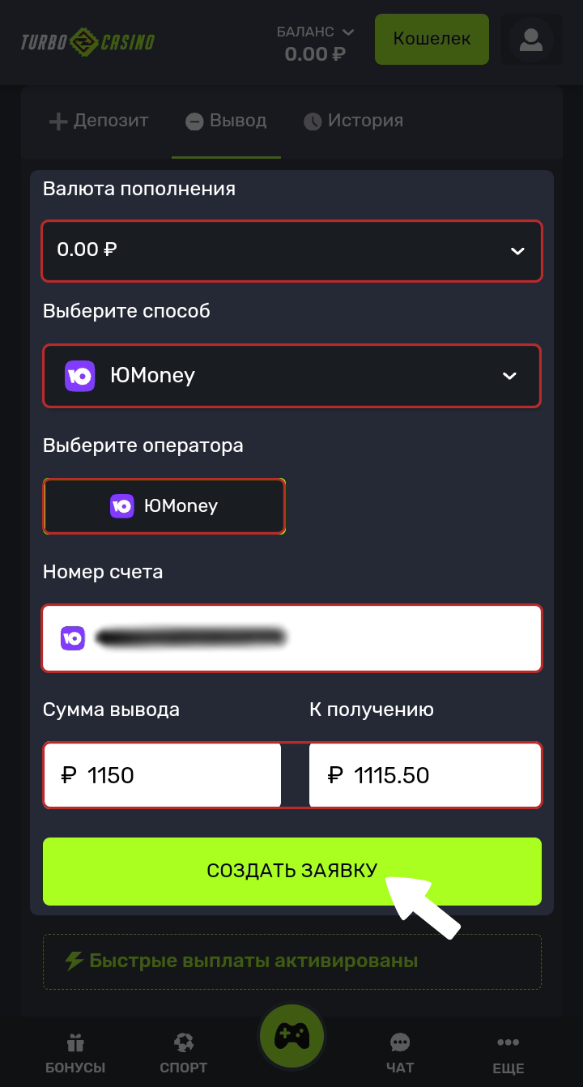This screenshot has height=1087, width=583.
Task: Click the ЮMoney icon in account field
Action: click(x=73, y=638)
